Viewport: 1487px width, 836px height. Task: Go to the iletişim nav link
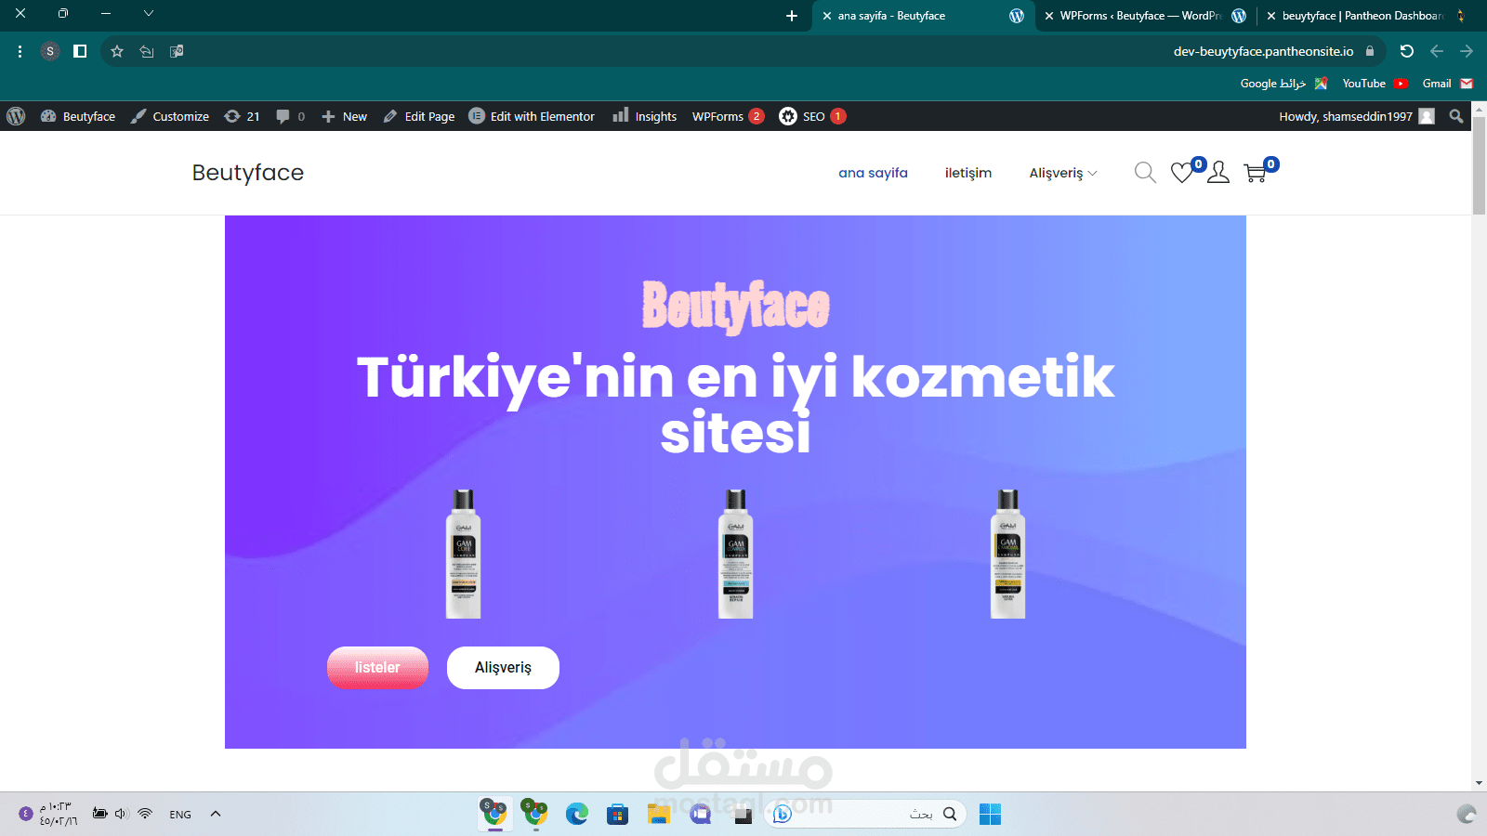(968, 173)
